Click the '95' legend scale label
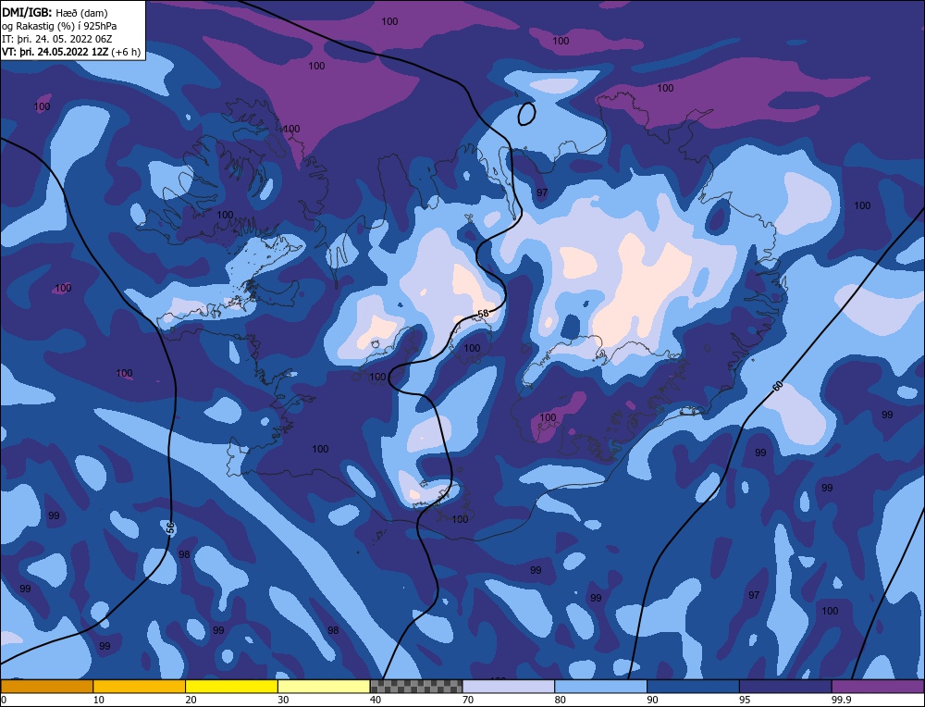This screenshot has width=925, height=707. pos(745,700)
